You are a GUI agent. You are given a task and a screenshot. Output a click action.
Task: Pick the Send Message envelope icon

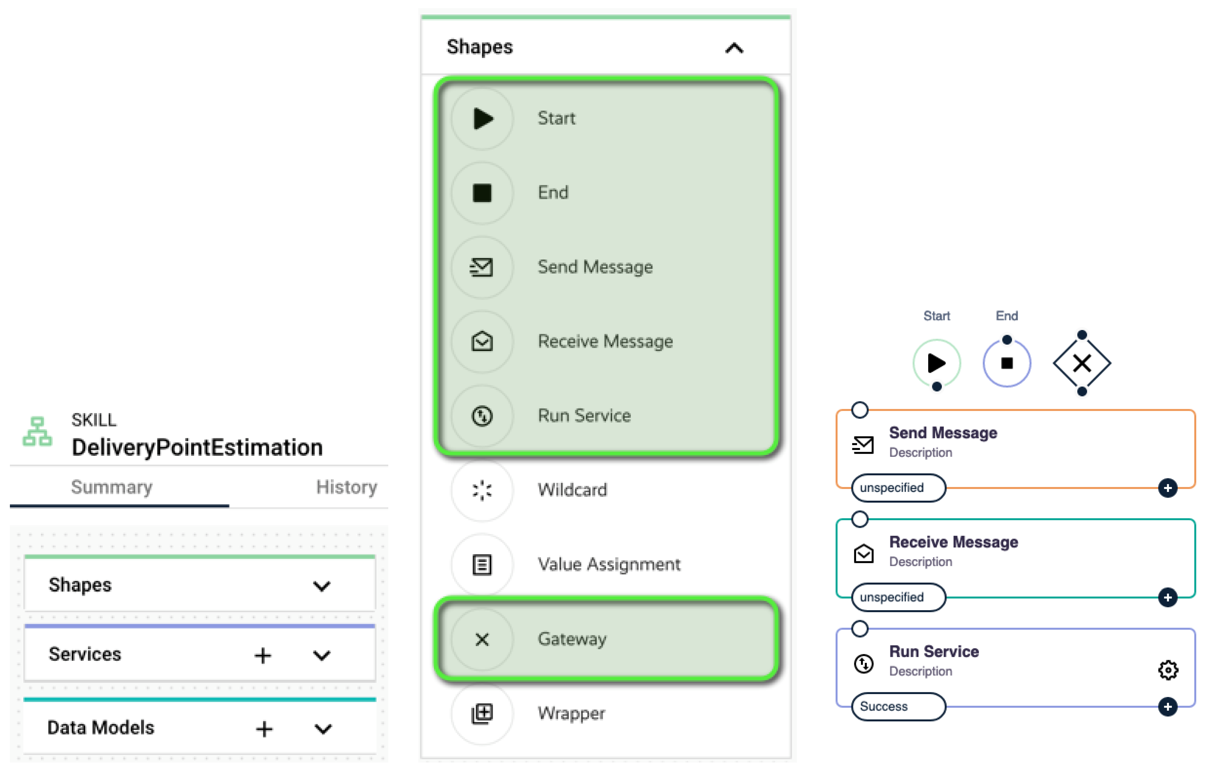(482, 267)
